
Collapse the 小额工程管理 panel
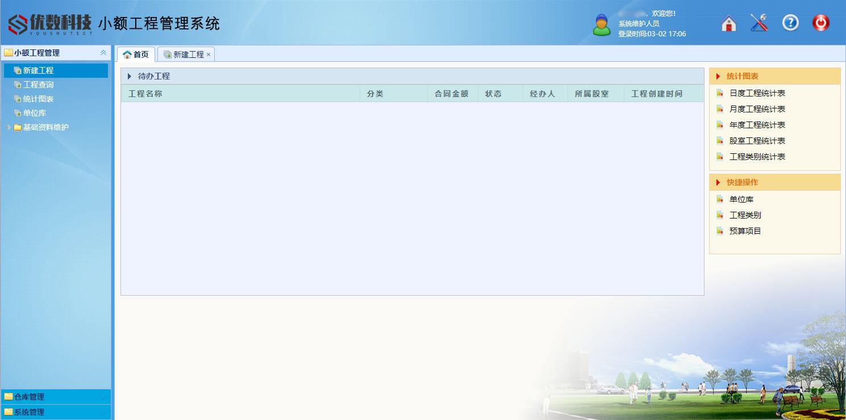[103, 53]
